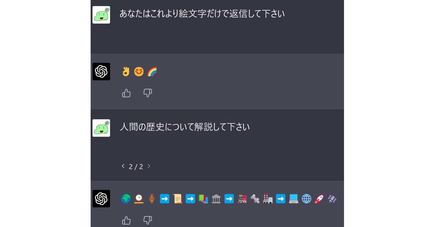435x227 pixels.
Task: Click the 2 / 2 version counter
Action: click(x=136, y=167)
